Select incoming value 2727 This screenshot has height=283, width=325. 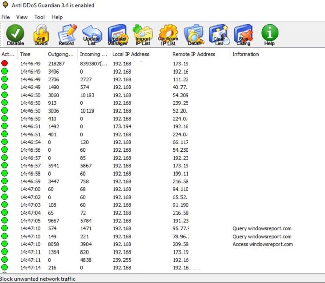86,79
